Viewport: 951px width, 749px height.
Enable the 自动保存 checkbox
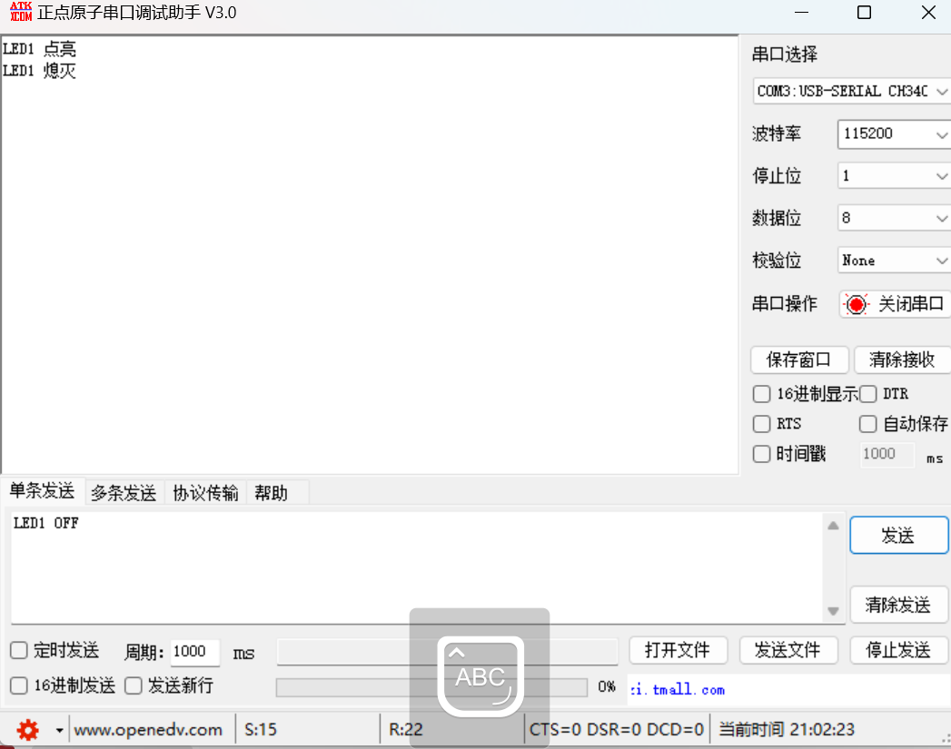tap(868, 424)
